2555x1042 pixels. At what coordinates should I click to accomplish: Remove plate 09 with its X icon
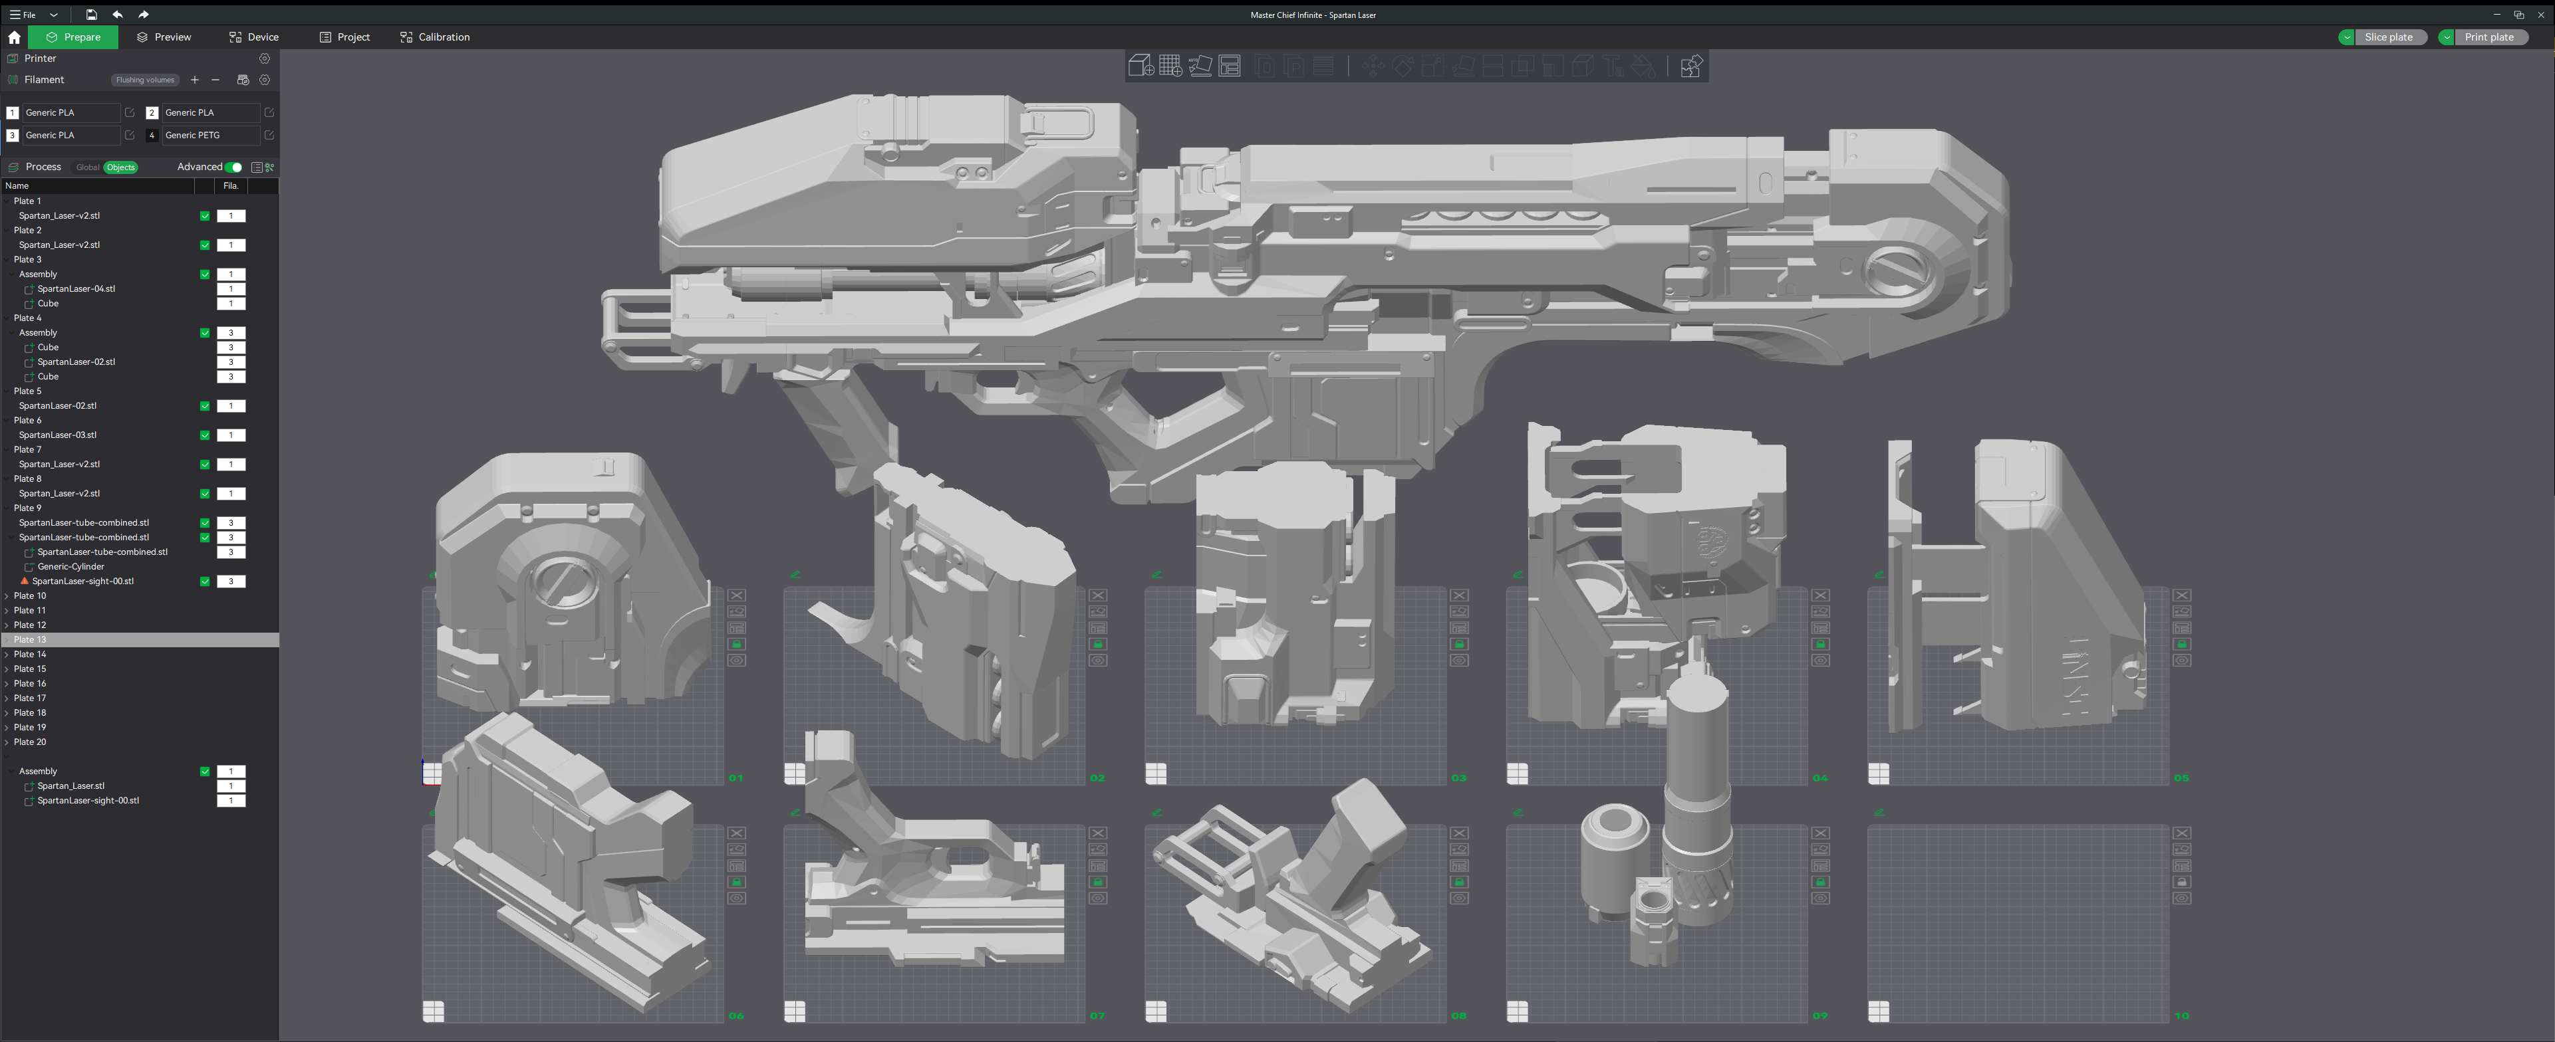tap(1821, 833)
